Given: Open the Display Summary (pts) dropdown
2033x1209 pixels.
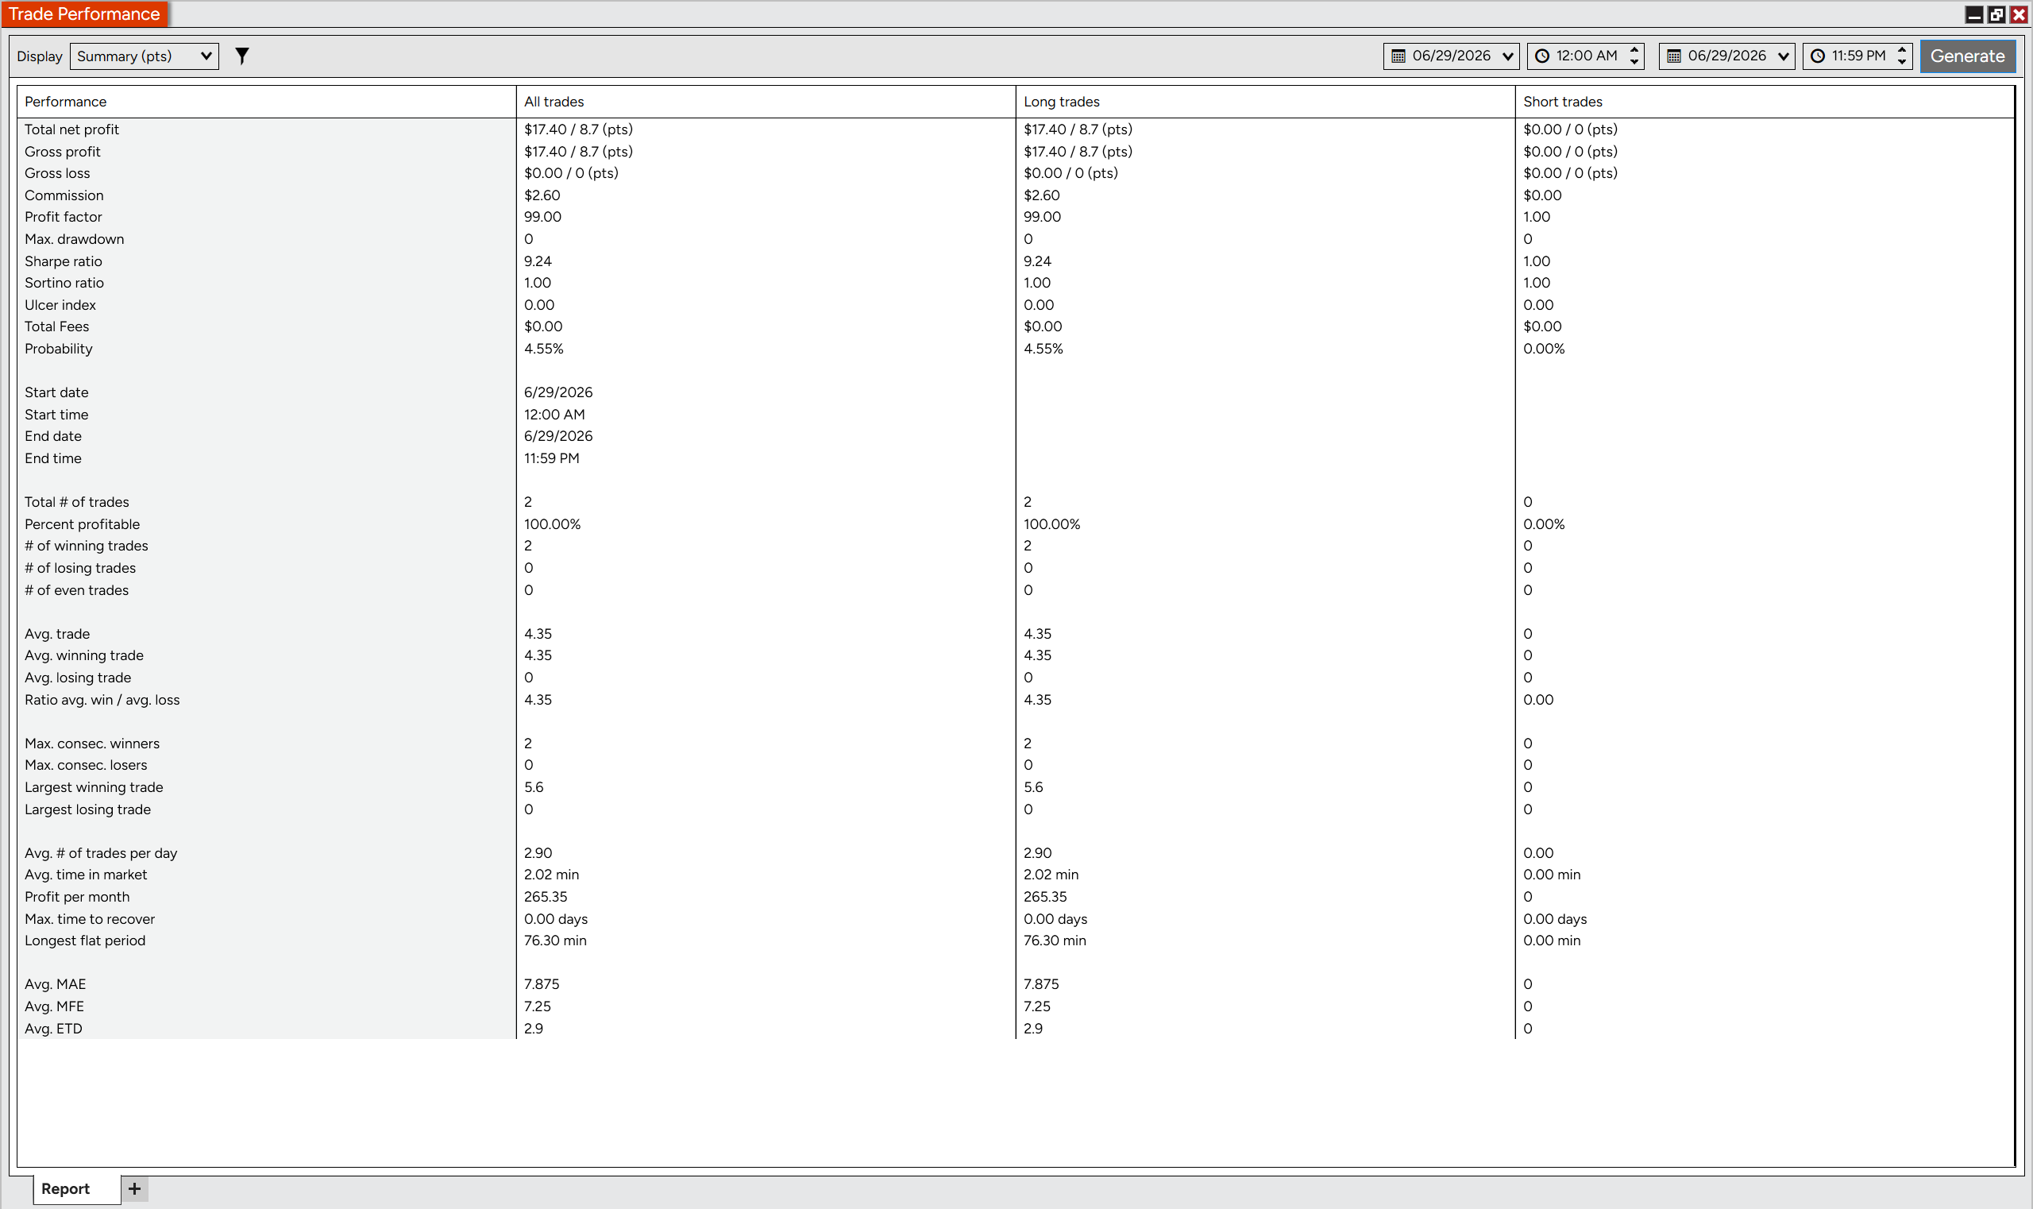Looking at the screenshot, I should click(145, 56).
